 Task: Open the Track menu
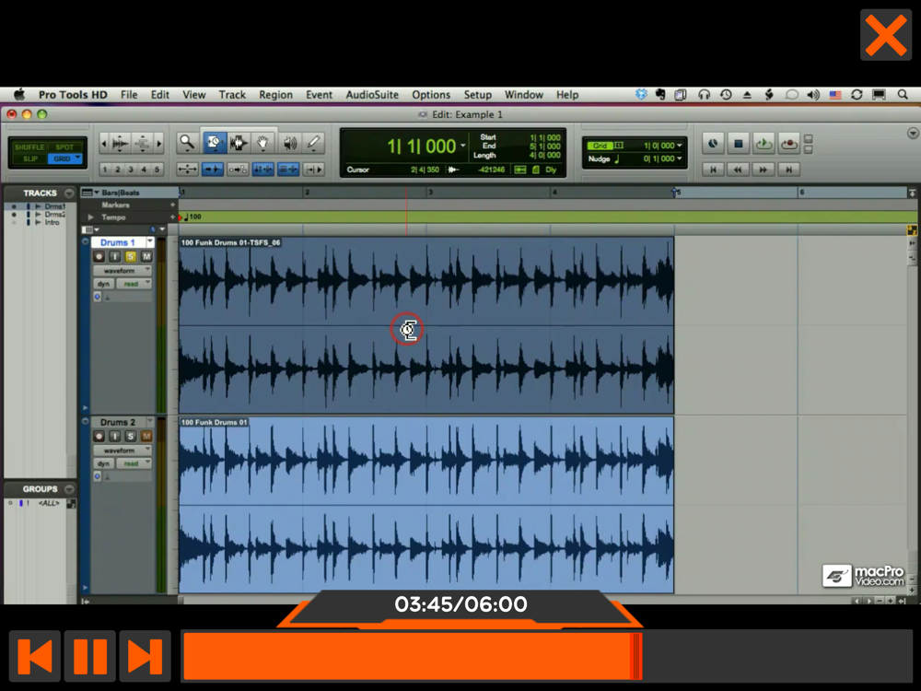point(232,95)
